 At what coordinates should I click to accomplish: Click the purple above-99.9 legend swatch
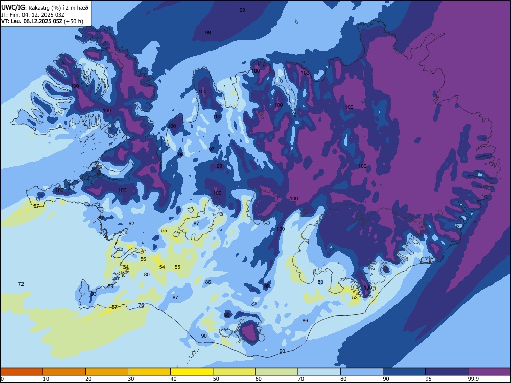pyautogui.click(x=489, y=372)
